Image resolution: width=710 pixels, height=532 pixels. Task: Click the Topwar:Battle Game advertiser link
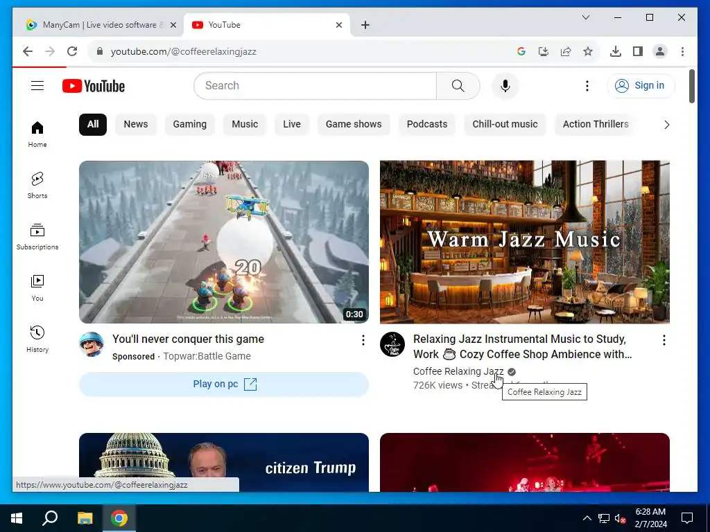pyautogui.click(x=207, y=356)
